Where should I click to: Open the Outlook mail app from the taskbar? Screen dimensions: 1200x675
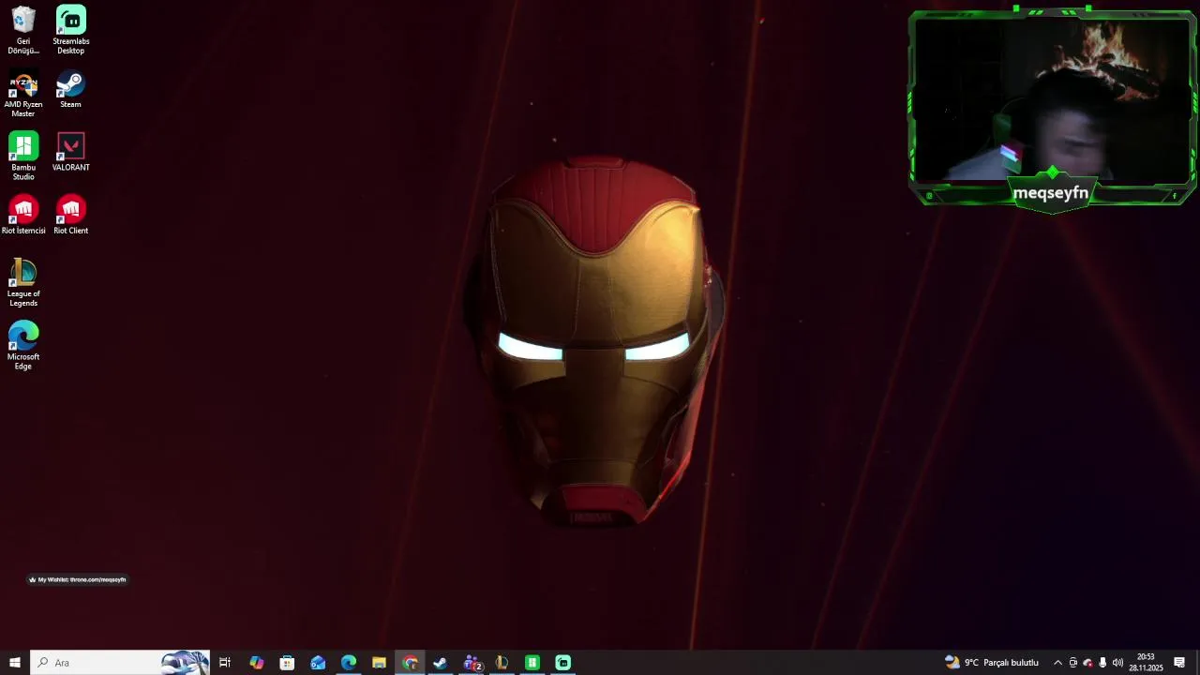pos(318,663)
